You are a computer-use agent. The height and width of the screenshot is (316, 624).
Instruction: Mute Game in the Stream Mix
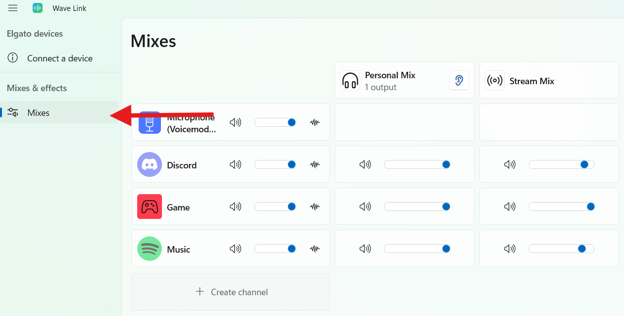click(510, 207)
